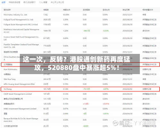Click the -0.32% change ratio
Screen dimensions: 160x128
(x=106, y=31)
